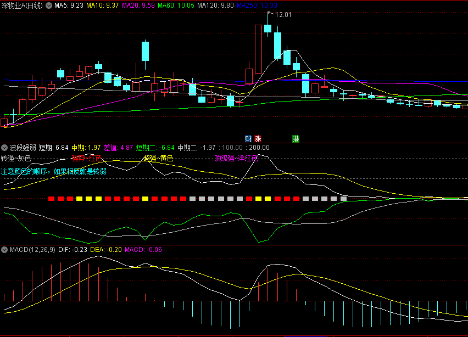This screenshot has height=337, width=468.
Task: Expand the 波段强弱 indicator menu arrow
Action: point(4,148)
